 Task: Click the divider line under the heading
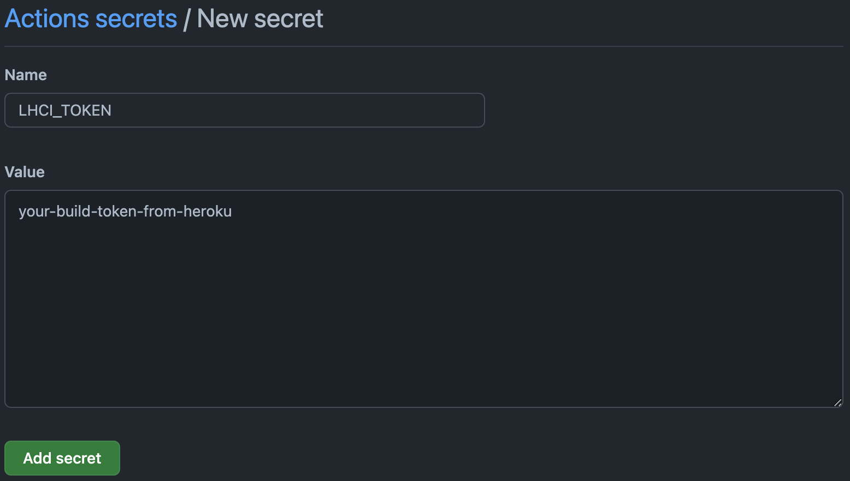[x=423, y=46]
